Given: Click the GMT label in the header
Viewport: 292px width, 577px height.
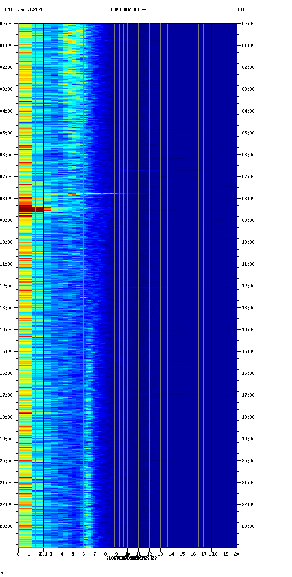Looking at the screenshot, I should (x=8, y=9).
